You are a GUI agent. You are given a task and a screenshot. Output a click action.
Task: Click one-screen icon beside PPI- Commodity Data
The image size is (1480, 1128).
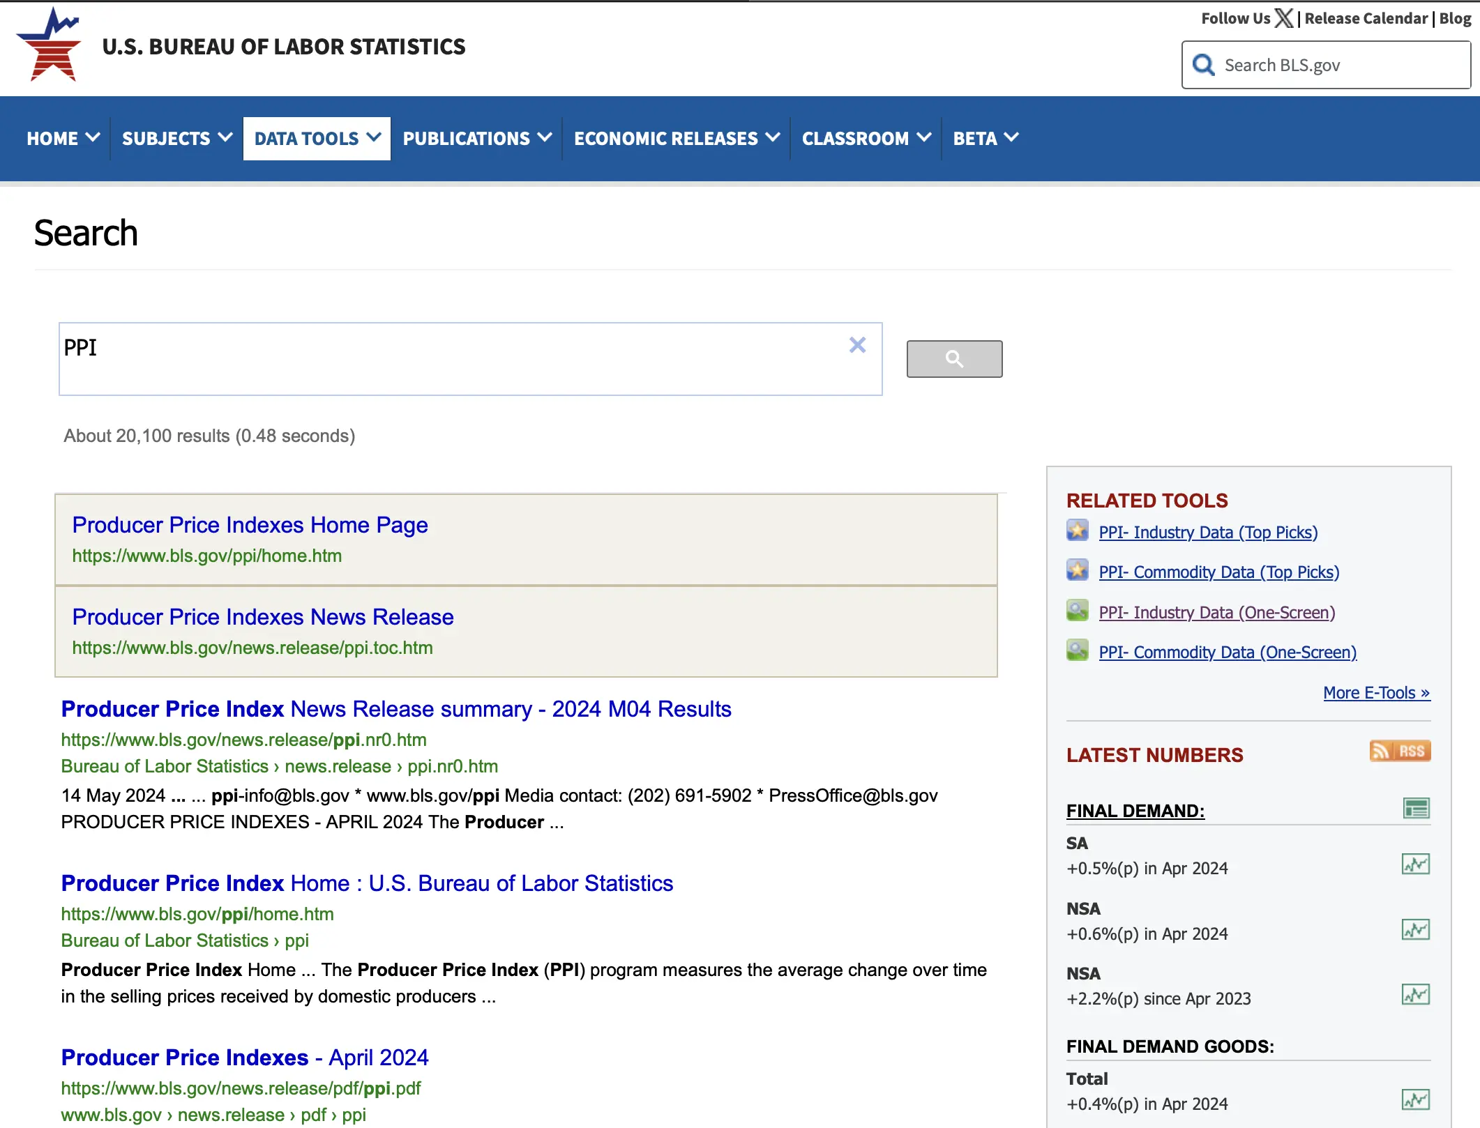(x=1078, y=650)
